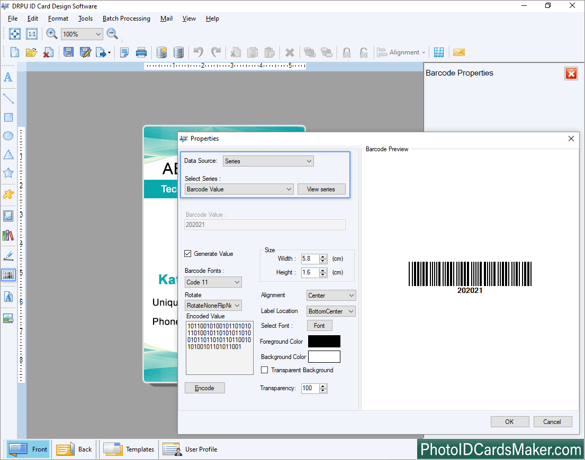585x460 pixels.
Task: Choose the Star shape tool
Action: [x=8, y=172]
